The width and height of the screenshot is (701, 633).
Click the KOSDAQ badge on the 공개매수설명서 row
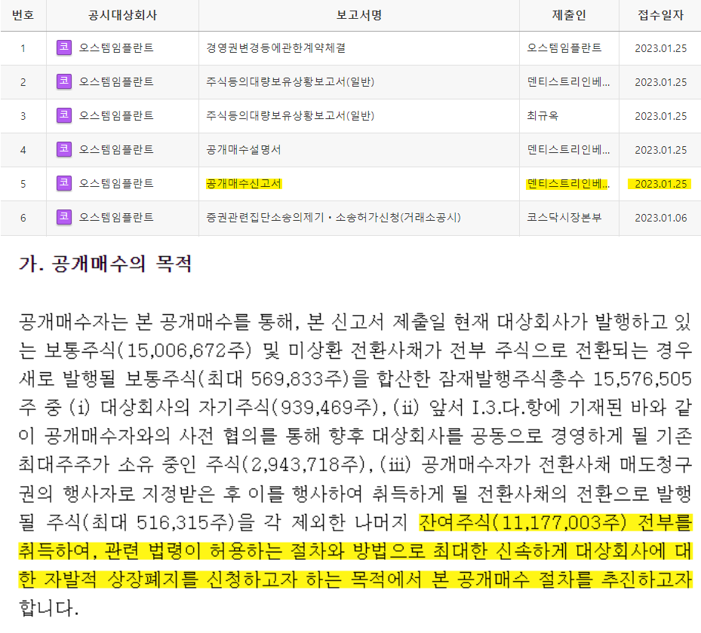coord(63,151)
